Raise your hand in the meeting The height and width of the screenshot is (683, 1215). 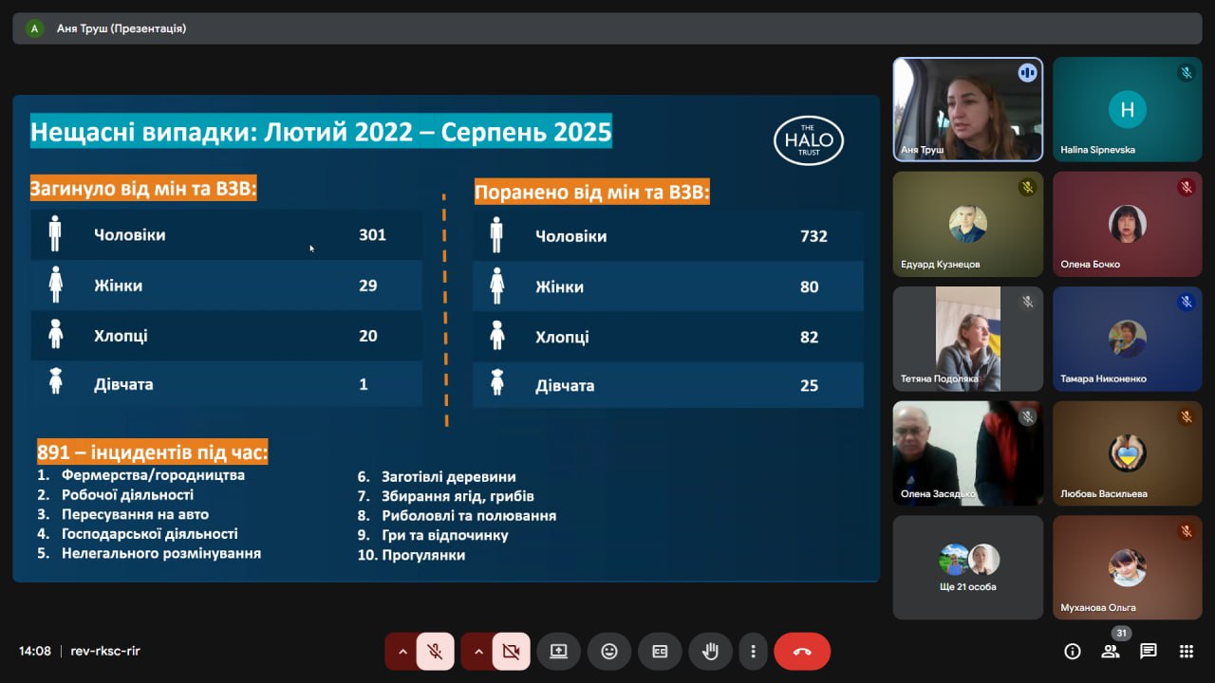(x=710, y=652)
